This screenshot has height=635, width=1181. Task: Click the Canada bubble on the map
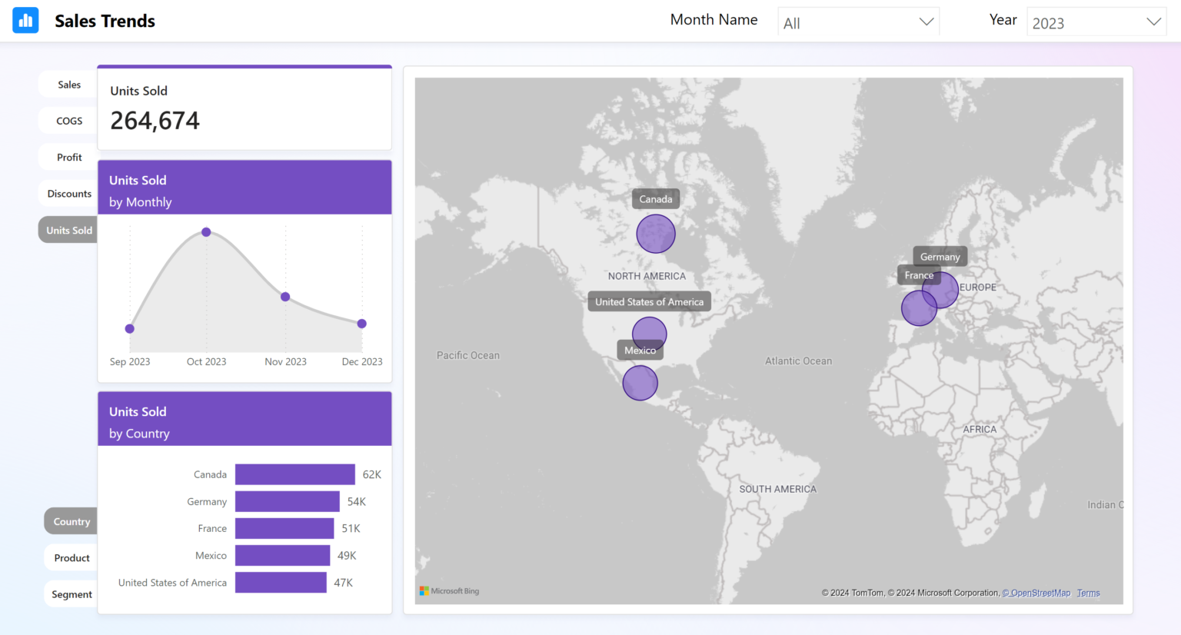point(656,234)
